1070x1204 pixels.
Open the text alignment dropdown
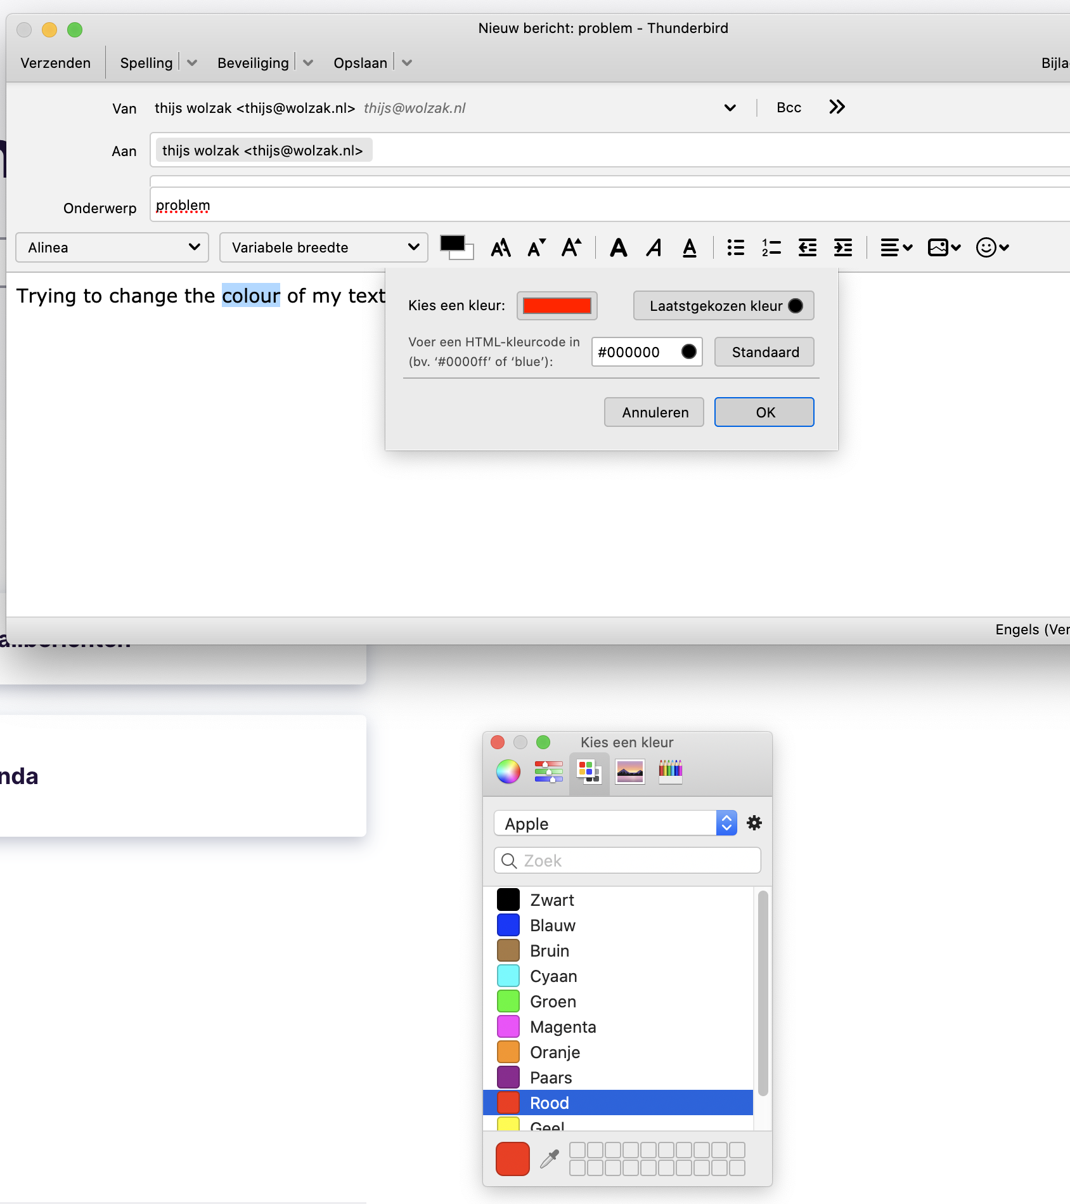click(x=896, y=247)
